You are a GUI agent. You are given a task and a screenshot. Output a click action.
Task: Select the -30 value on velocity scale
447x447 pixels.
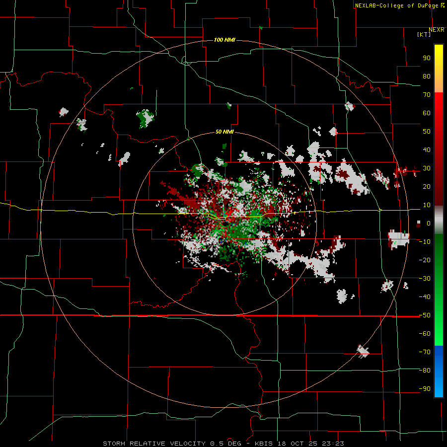425,279
